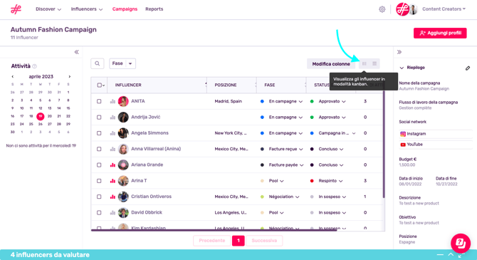Click Angela Simmons' avatar
Image resolution: width=477 pixels, height=260 pixels.
(123, 133)
